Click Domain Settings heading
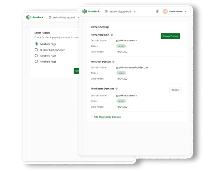 click(100, 27)
